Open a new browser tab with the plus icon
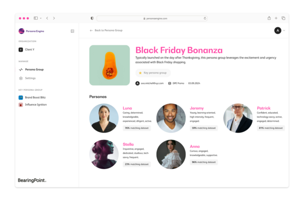This screenshot has width=304, height=202. (276, 18)
